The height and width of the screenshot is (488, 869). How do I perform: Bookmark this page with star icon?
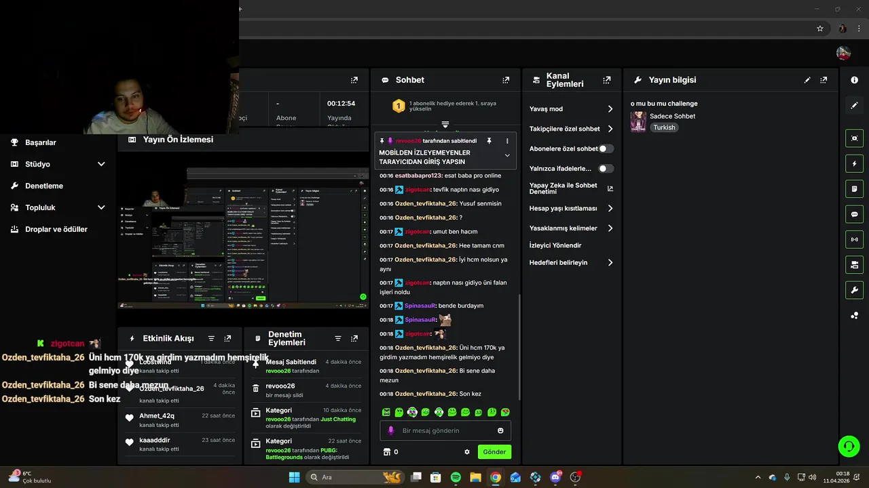pyautogui.click(x=820, y=28)
